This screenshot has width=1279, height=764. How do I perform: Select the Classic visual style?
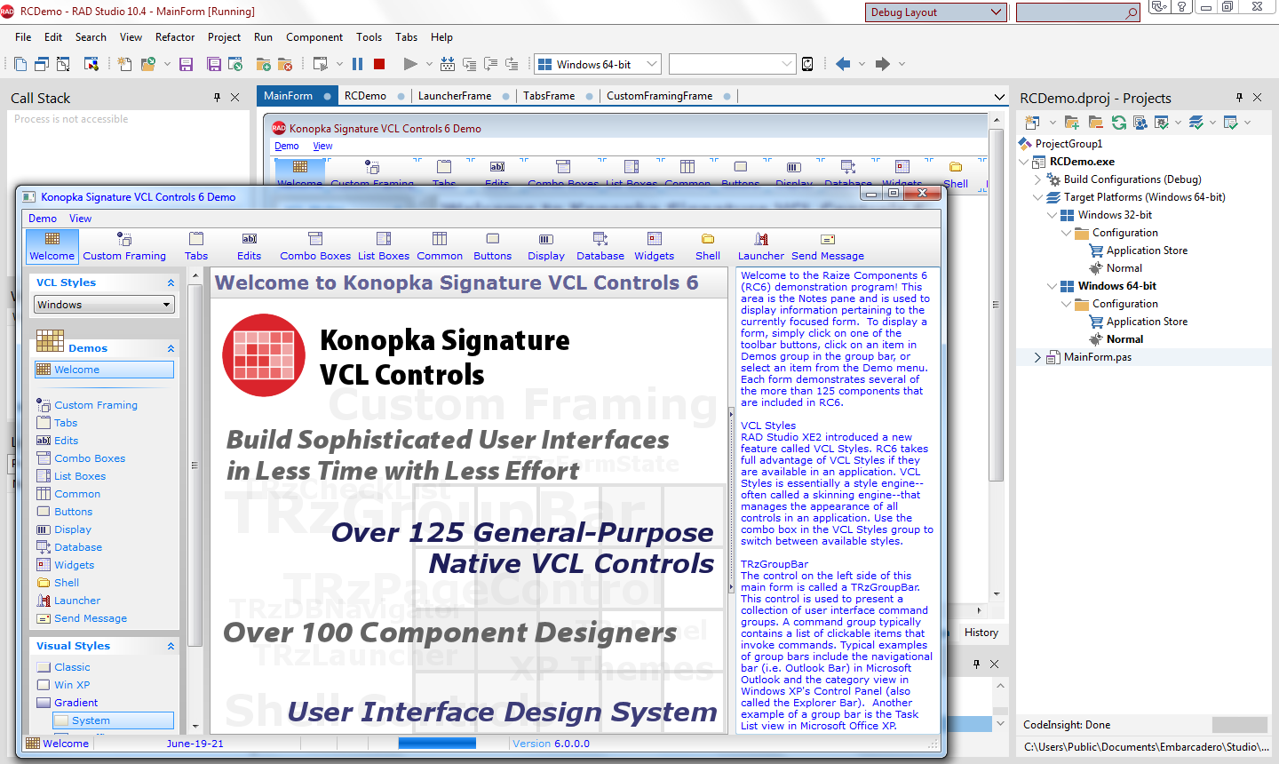[x=72, y=667]
